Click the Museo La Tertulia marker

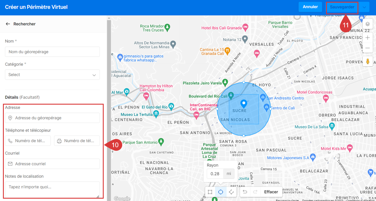pyautogui.click(x=157, y=113)
